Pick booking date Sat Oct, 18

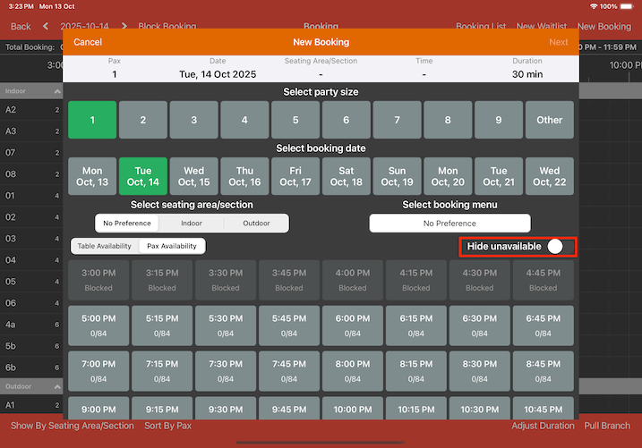point(346,176)
